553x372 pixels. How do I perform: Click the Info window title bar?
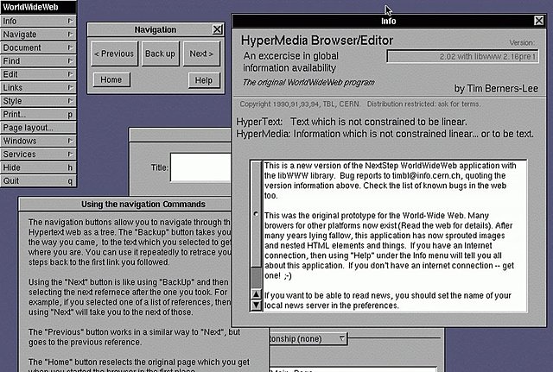click(389, 21)
